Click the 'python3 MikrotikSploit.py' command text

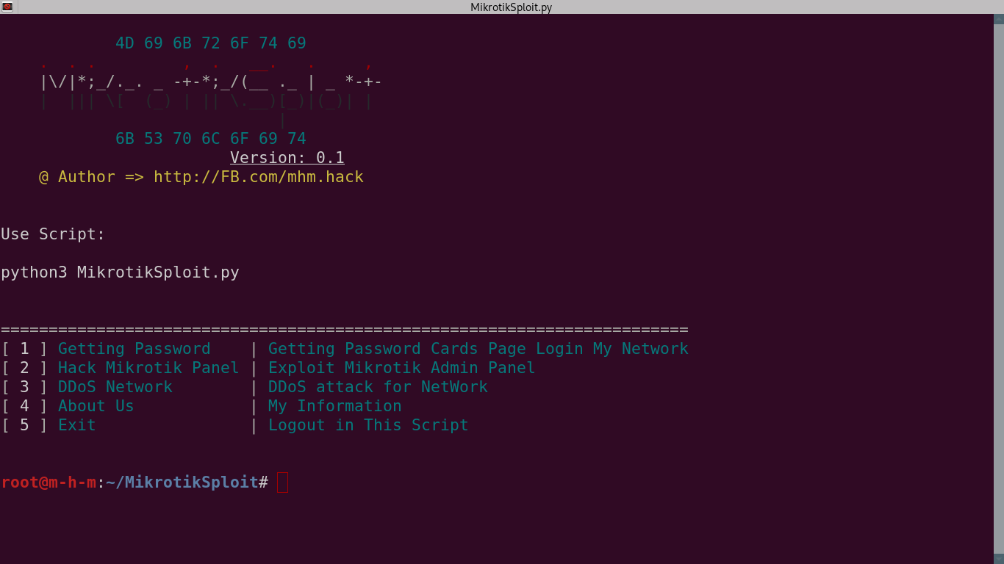[120, 272]
